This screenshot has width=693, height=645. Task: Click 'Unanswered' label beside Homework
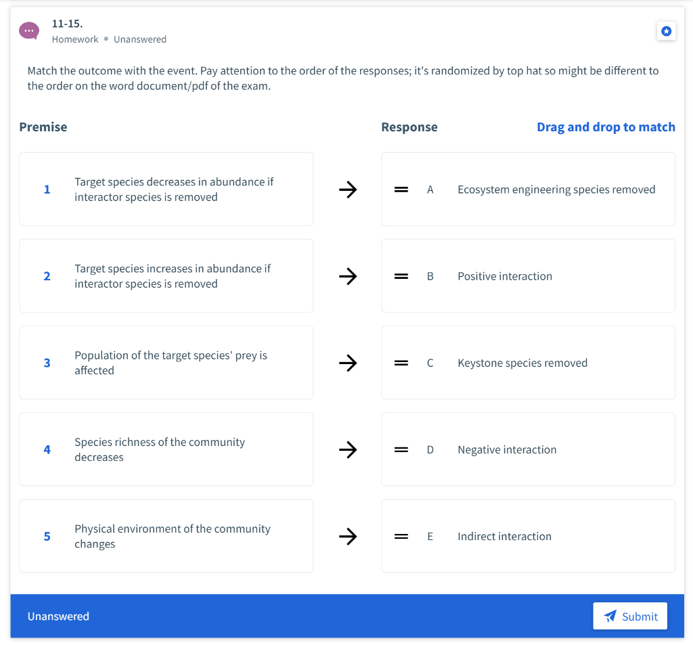[x=140, y=39]
